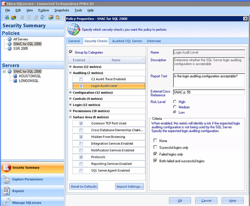
Task: Click the large globe icon in Policy Properties
Action: [73, 29]
